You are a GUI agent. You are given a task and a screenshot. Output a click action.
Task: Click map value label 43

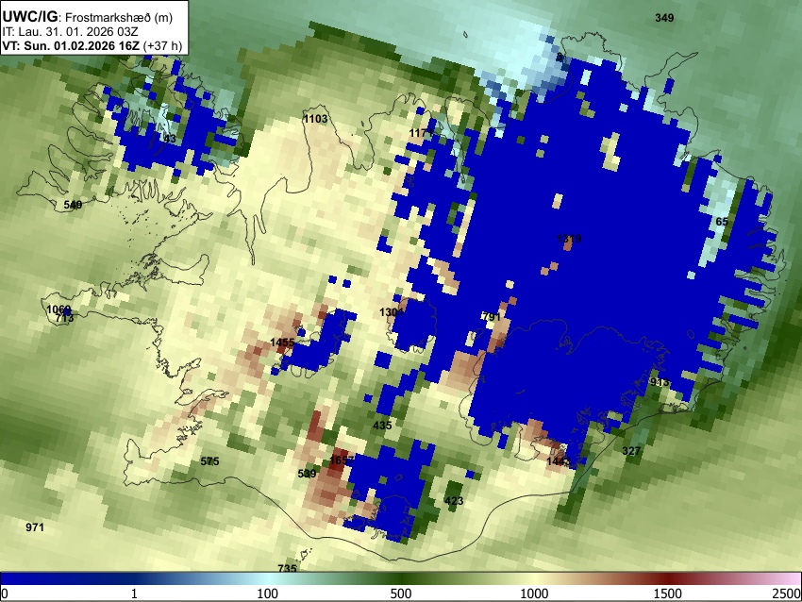170,139
